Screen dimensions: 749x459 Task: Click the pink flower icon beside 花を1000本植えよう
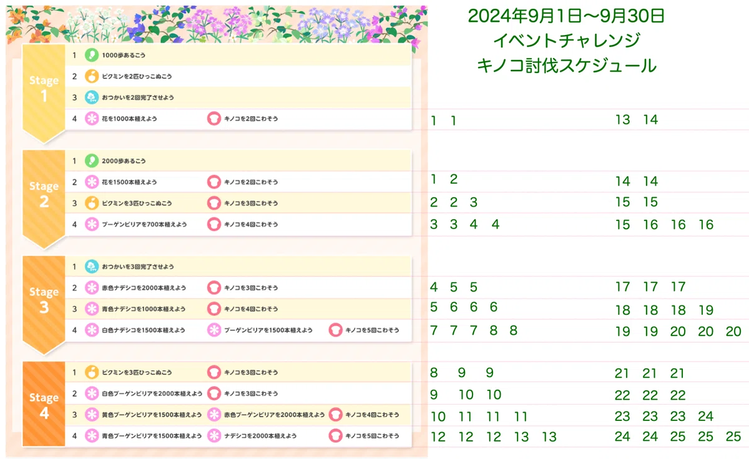pos(92,119)
